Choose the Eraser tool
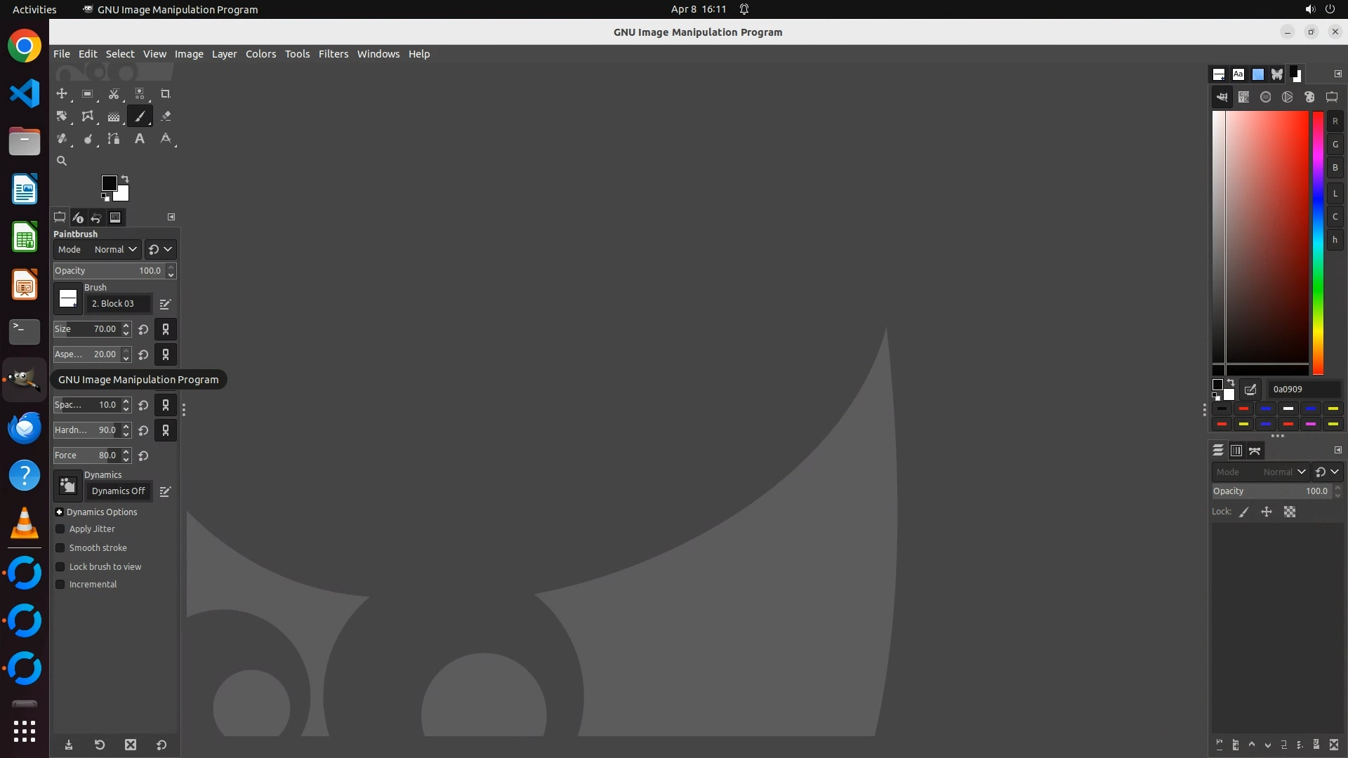The image size is (1348, 758). [166, 117]
